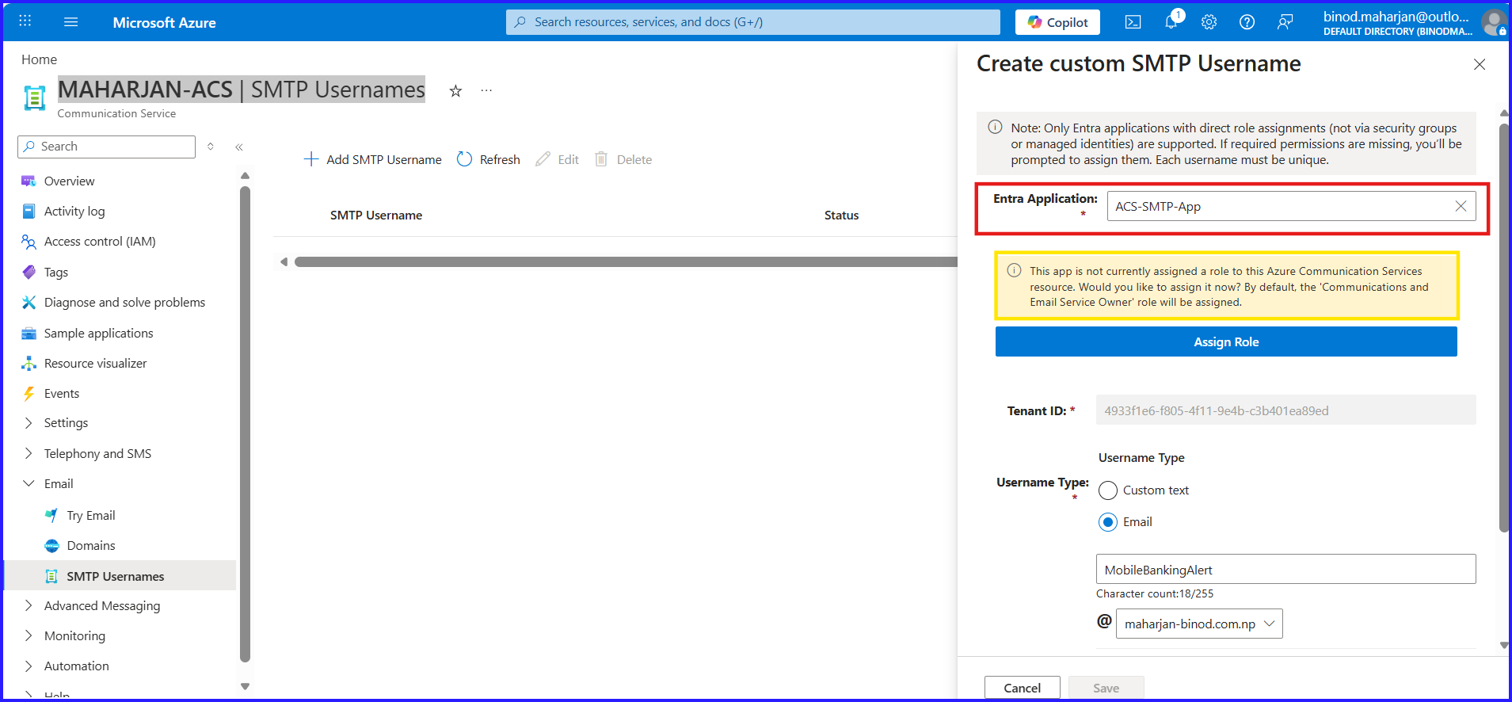Close the Create custom SMTP Username panel
Screen dimensions: 1512x702
tap(1479, 64)
